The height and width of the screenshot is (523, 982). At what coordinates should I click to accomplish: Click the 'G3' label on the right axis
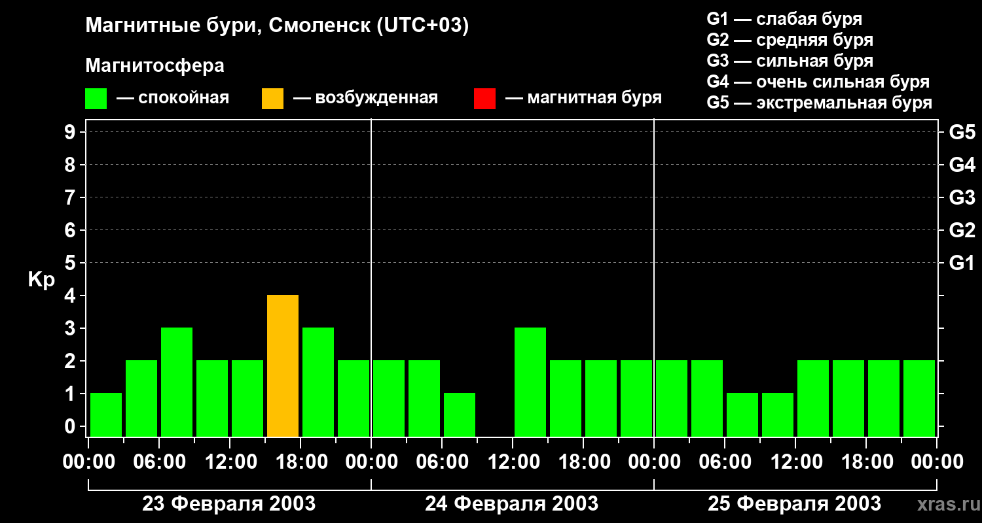click(x=962, y=197)
